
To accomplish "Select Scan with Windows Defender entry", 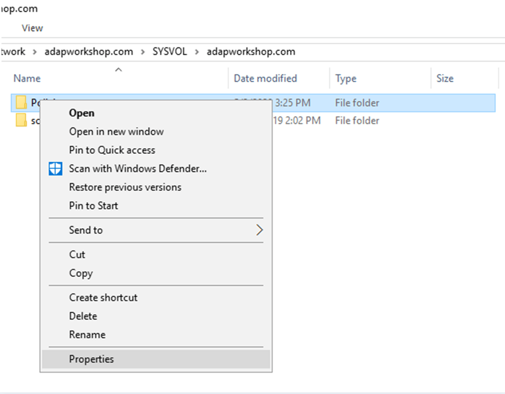I will (138, 168).
